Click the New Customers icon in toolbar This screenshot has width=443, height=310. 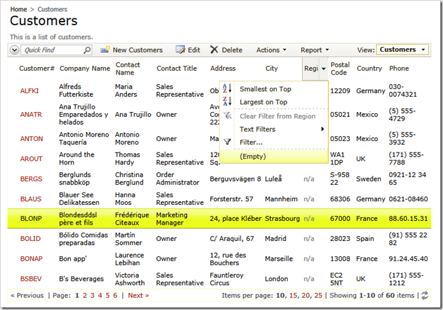(x=105, y=50)
